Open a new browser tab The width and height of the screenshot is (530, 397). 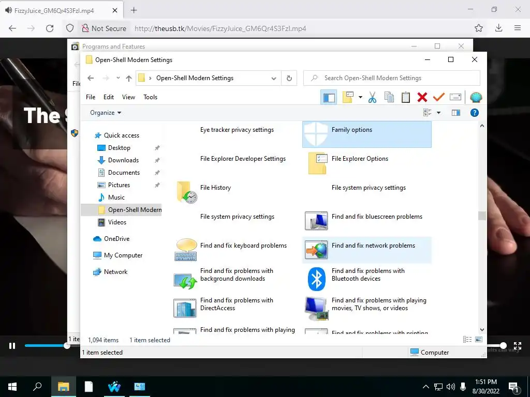pyautogui.click(x=134, y=10)
